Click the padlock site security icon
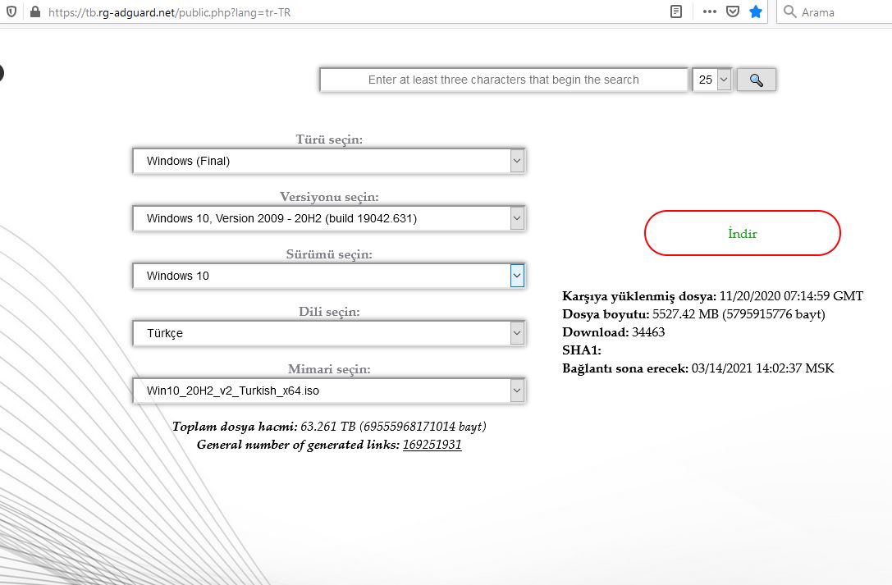 coord(35,12)
